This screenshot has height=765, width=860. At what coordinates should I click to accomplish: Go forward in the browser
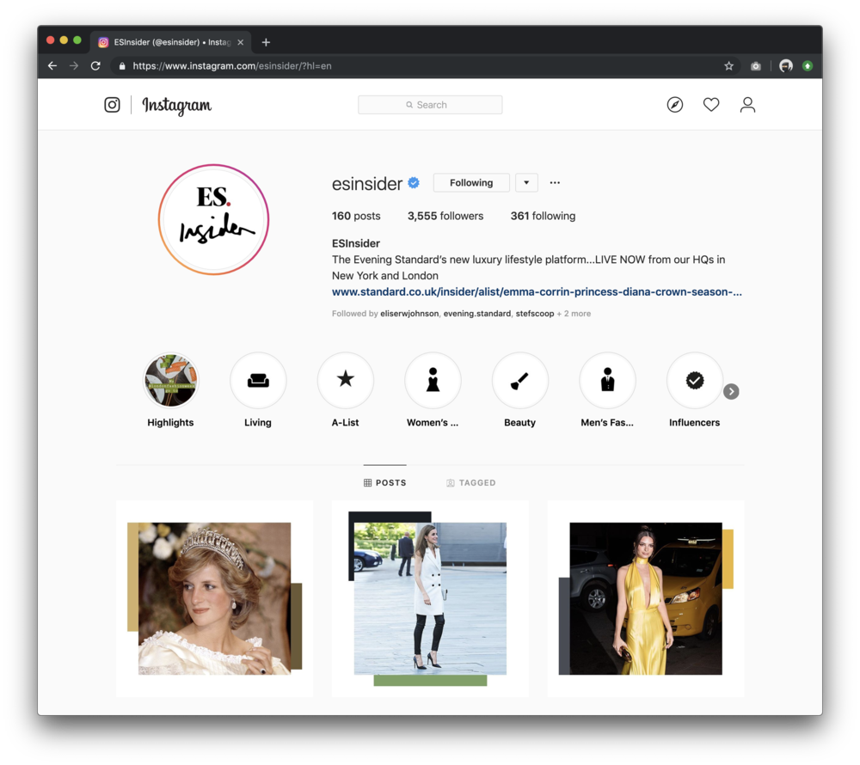coord(74,66)
